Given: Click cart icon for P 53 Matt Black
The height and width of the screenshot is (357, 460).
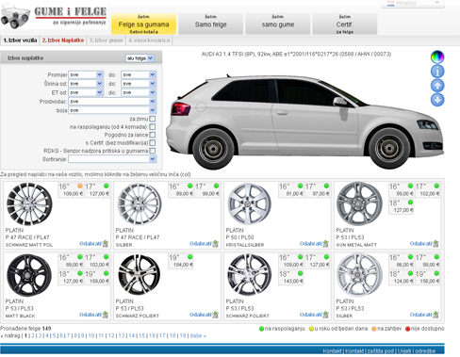Looking at the screenshot, I should click(x=106, y=315).
